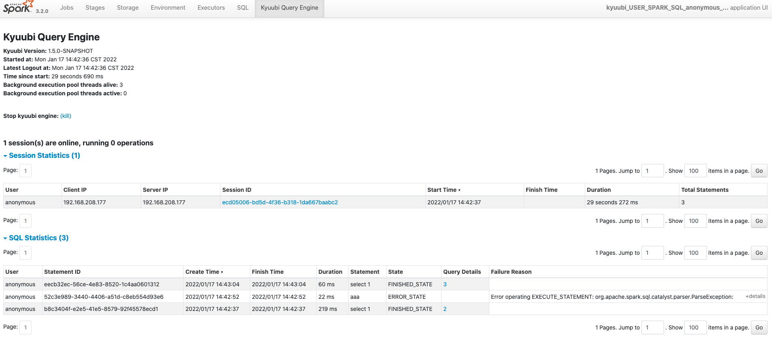Screen dimensions: 772x340
Task: Collapse the Session Statistics (1) section
Action: [42, 155]
